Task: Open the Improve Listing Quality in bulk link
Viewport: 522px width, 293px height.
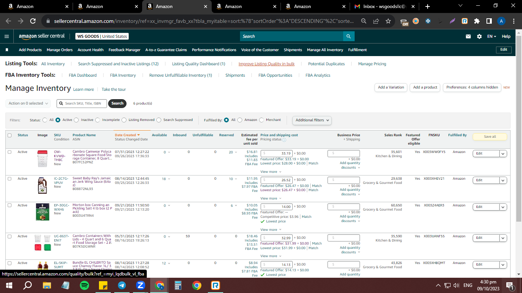Action: pyautogui.click(x=266, y=64)
